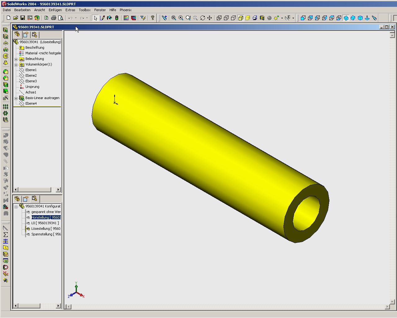
Task: Create a new document with the blank page icon
Action: (9, 18)
